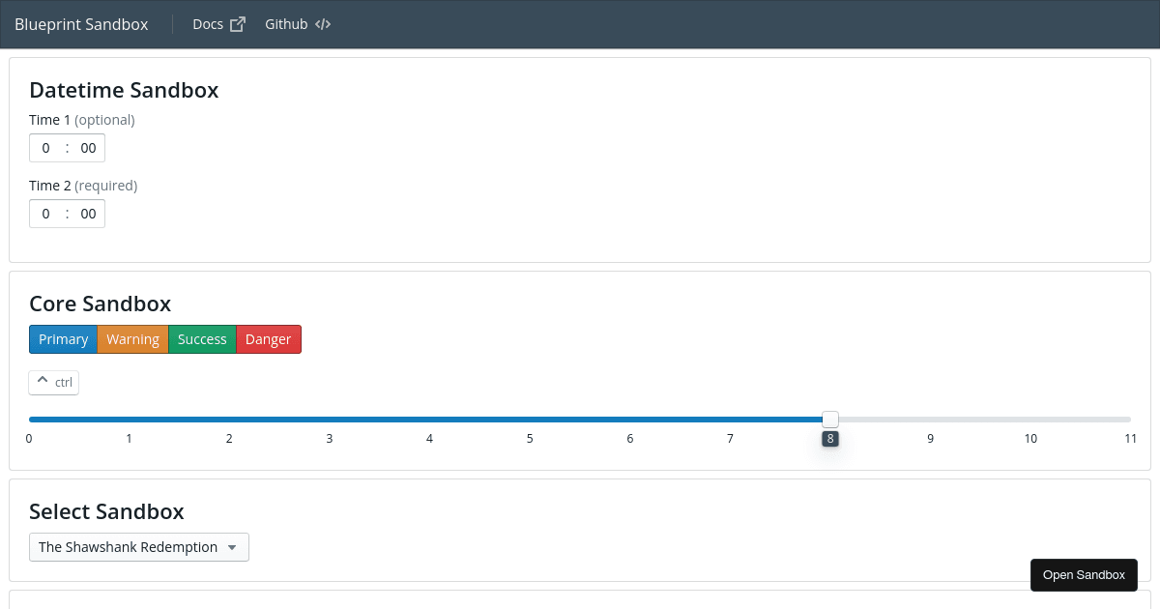Click the Github code brackets icon
Viewport: 1160px width, 609px height.
(323, 24)
